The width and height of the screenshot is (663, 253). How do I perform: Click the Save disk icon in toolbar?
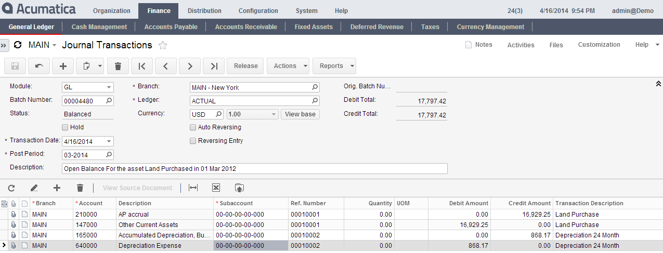(x=15, y=66)
